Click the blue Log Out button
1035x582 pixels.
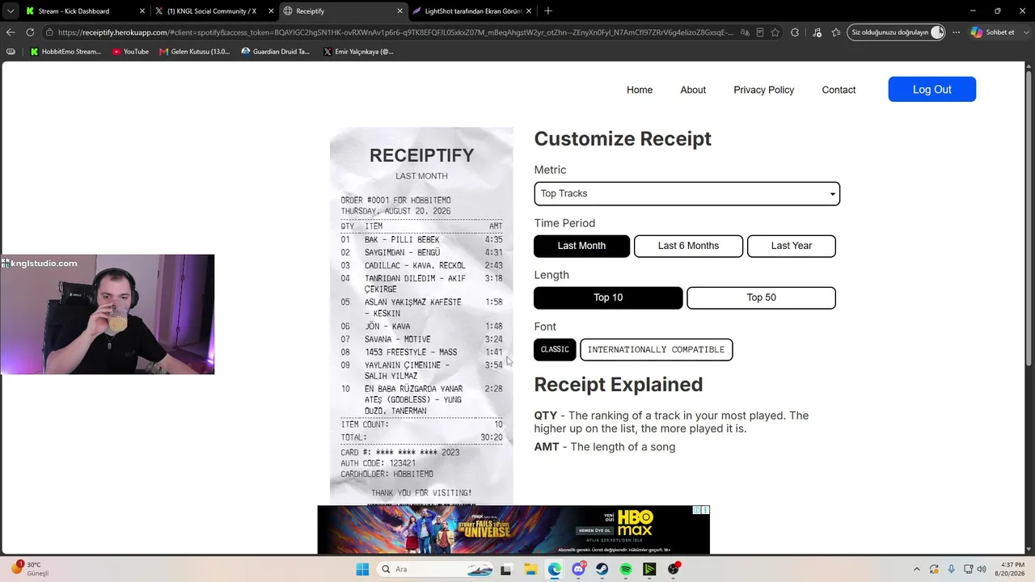click(x=932, y=89)
